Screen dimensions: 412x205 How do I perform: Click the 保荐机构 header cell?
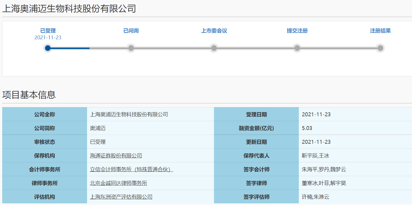click(x=45, y=156)
